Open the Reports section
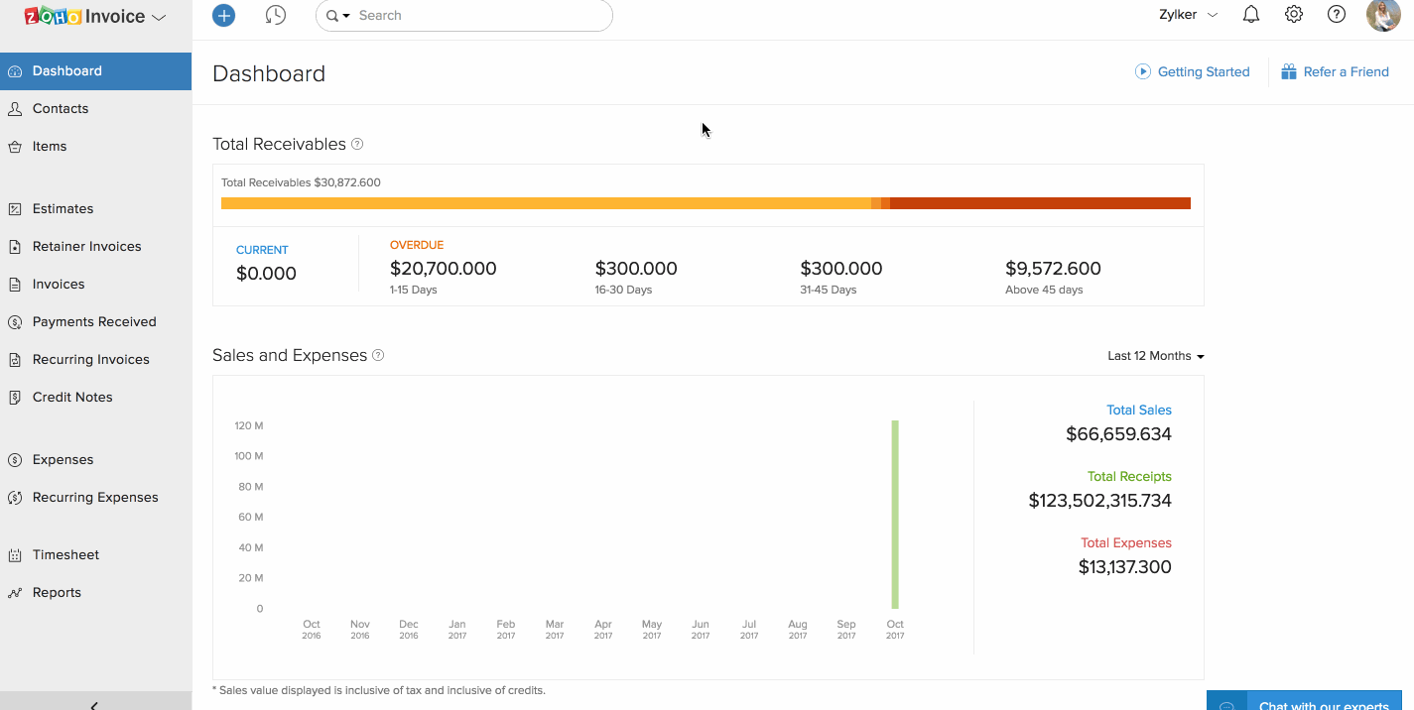 tap(57, 592)
